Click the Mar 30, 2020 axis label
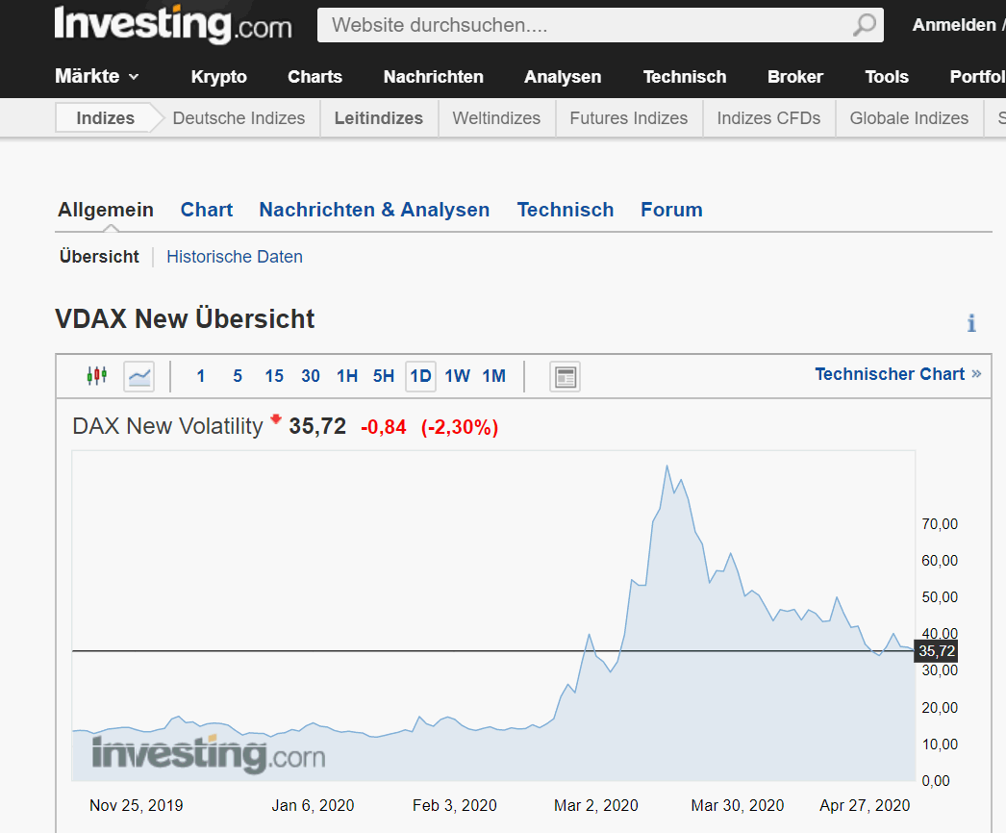 tap(737, 805)
